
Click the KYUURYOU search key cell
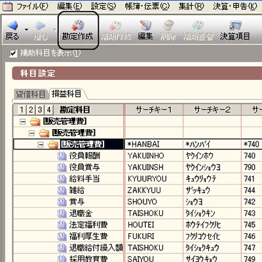(154, 179)
